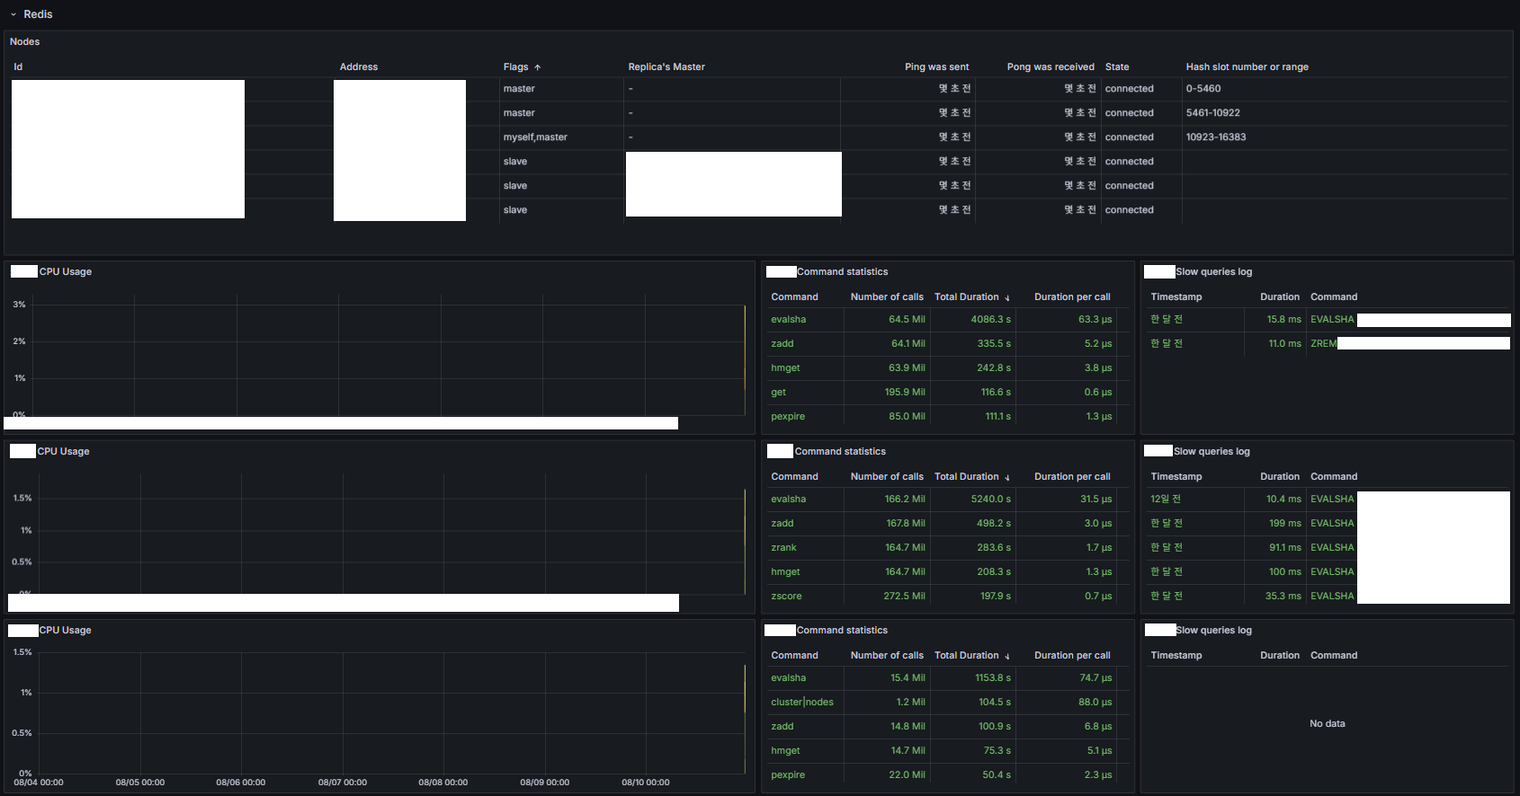Image resolution: width=1520 pixels, height=796 pixels.
Task: Select the 199 ms slow query duration
Action: click(x=1285, y=524)
